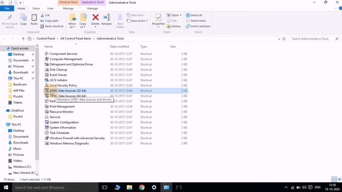Open Chrome from the taskbar
Screen dimensions: 342x192
142,187
